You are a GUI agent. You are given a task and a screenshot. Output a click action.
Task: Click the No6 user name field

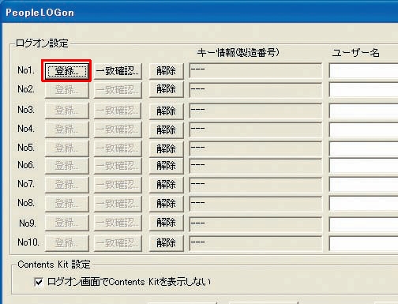pos(363,166)
